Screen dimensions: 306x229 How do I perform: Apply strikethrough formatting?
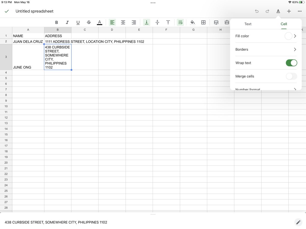(89, 22)
